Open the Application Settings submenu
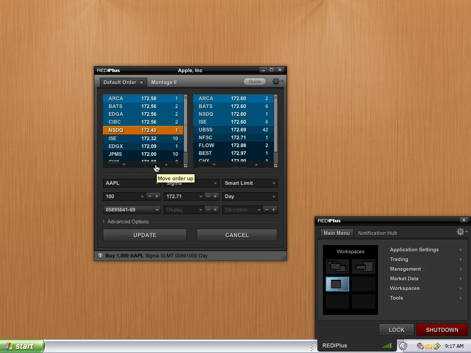The height and width of the screenshot is (353, 471). click(426, 250)
